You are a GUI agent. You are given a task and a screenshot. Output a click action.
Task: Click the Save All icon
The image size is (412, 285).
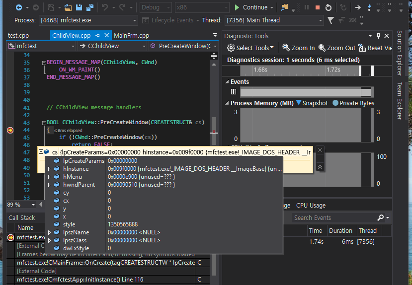90,7
